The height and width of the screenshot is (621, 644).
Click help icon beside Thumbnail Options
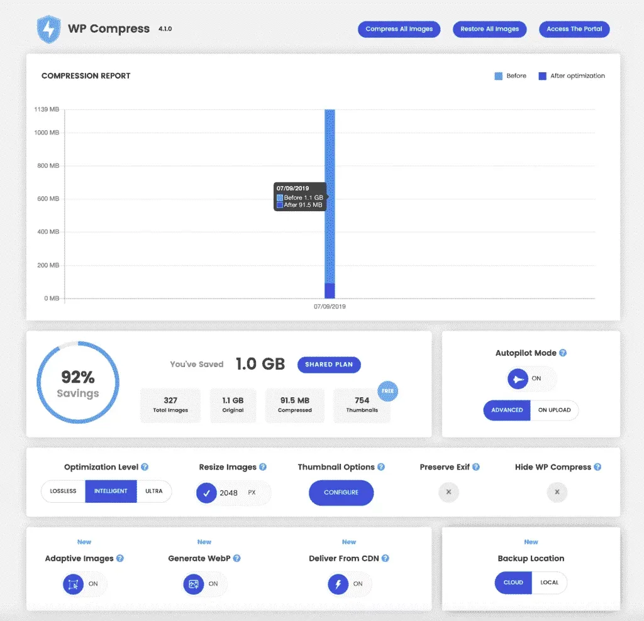[381, 467]
